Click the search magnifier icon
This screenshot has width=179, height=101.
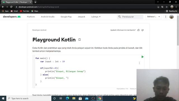pos(119,17)
